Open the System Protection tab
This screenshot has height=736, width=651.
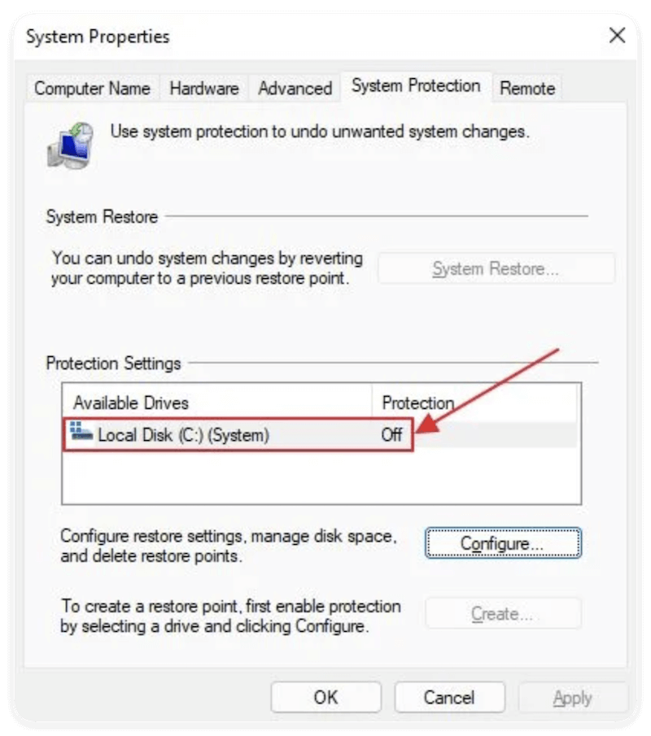pyautogui.click(x=416, y=85)
